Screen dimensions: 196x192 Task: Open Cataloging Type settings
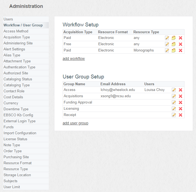click(26, 85)
